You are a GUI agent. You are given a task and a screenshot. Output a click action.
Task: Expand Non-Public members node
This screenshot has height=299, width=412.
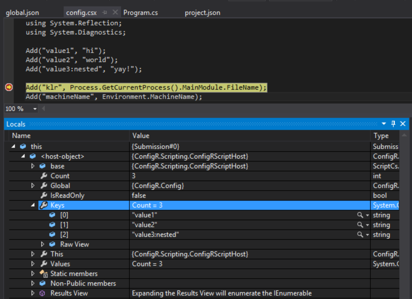[33, 283]
